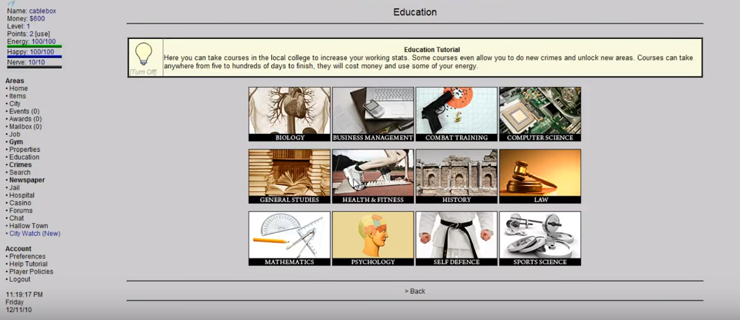The width and height of the screenshot is (740, 320).
Task: Select the Health & Fitness course tile
Action: click(x=373, y=176)
